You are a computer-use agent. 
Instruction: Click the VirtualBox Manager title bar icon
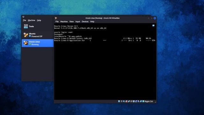(23, 17)
